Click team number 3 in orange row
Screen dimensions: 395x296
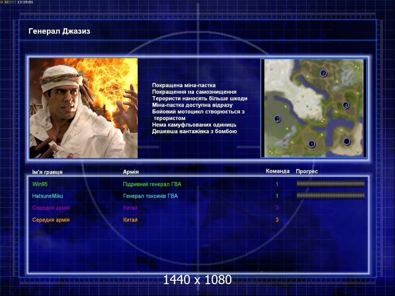click(x=277, y=220)
